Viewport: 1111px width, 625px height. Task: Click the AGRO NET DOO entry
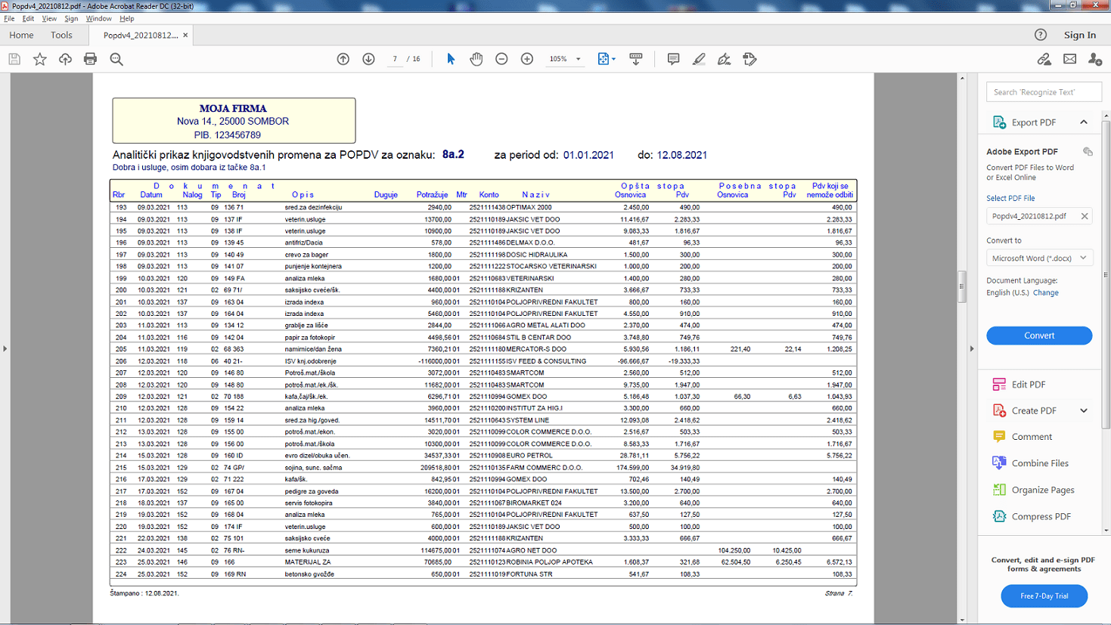point(532,550)
